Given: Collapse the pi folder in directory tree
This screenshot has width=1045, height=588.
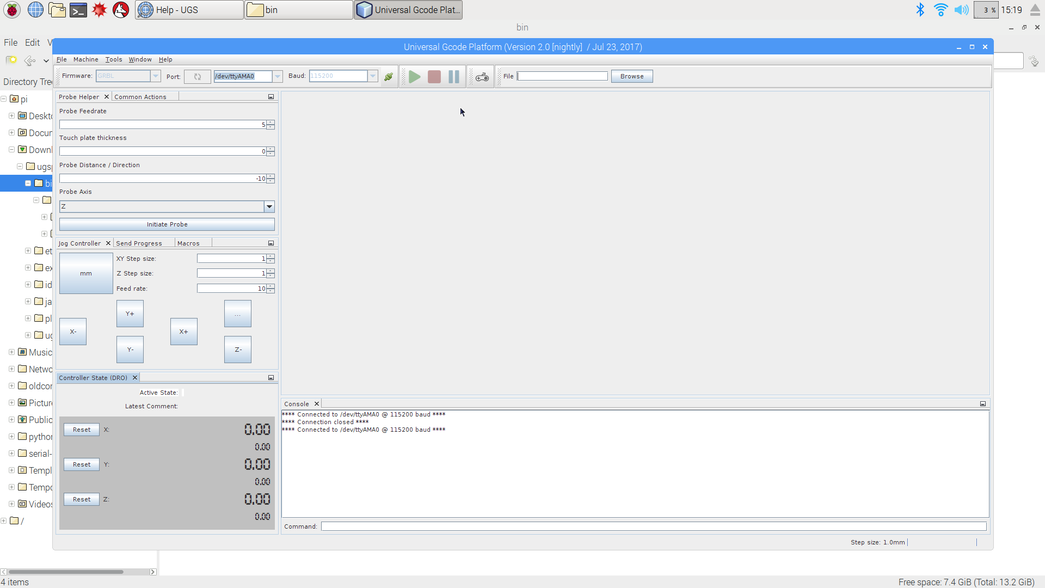Looking at the screenshot, I should click(4, 99).
